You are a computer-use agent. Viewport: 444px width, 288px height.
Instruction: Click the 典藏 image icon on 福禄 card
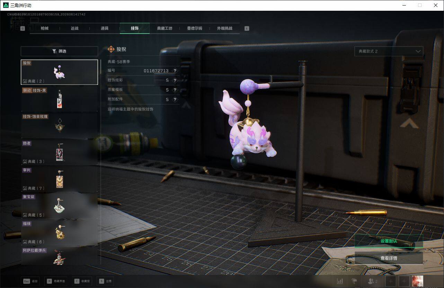[25, 242]
